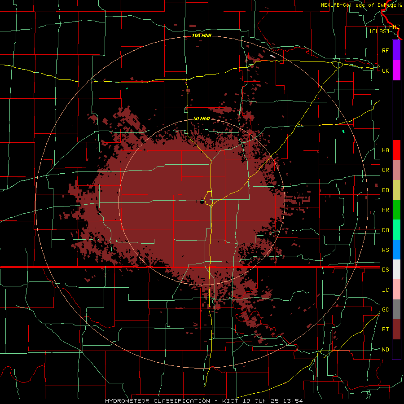404x404 pixels.
Task: Click the RF purple legend swatch
Action: (x=396, y=50)
